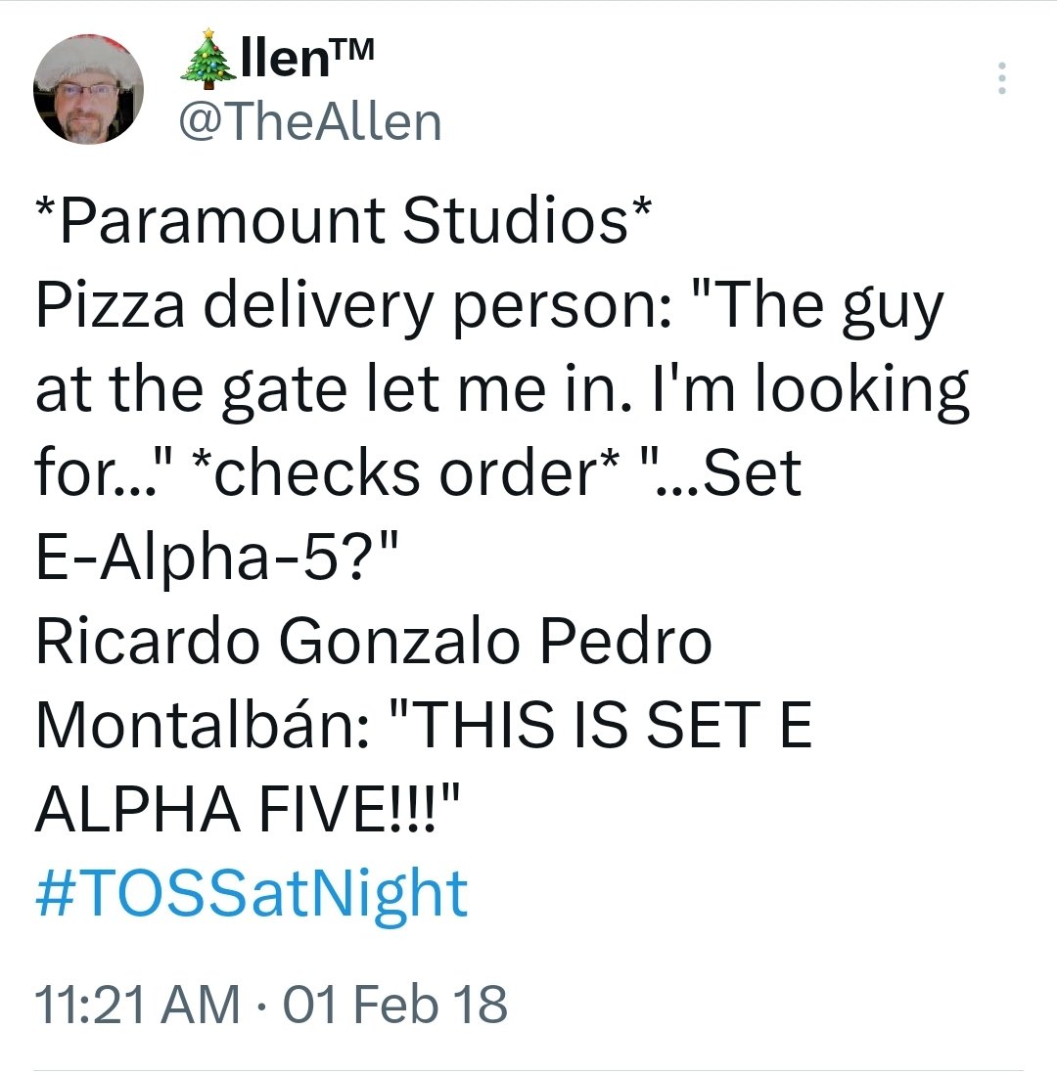This screenshot has width=1057, height=1074.
Task: Open the #TOSSatNight hashtag
Action: tap(252, 893)
